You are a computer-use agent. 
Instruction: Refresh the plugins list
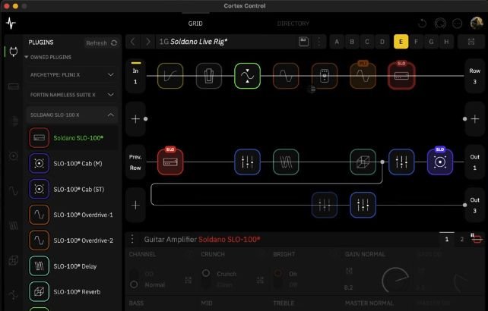pyautogui.click(x=101, y=43)
